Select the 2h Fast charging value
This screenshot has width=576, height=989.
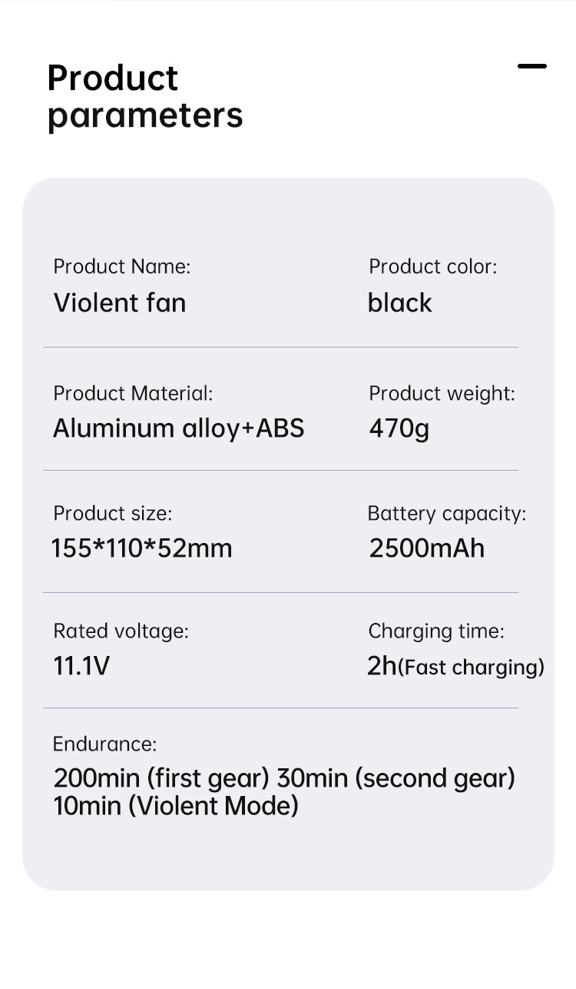pos(455,666)
